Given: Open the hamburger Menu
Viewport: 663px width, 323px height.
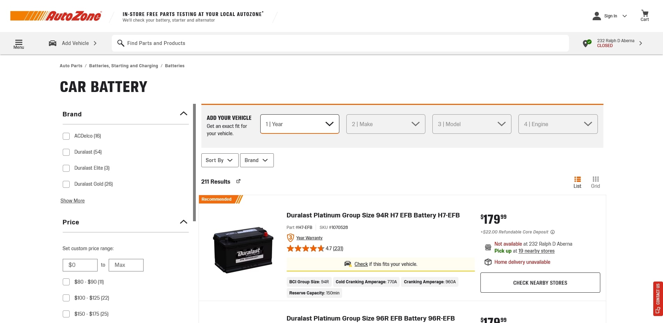Looking at the screenshot, I should 18,43.
